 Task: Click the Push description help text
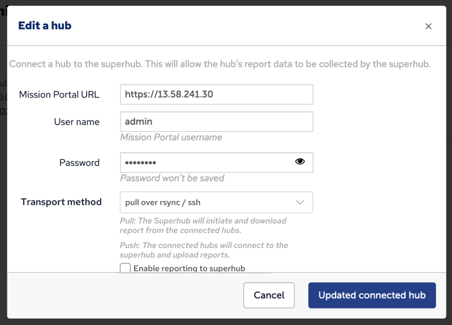point(204,250)
